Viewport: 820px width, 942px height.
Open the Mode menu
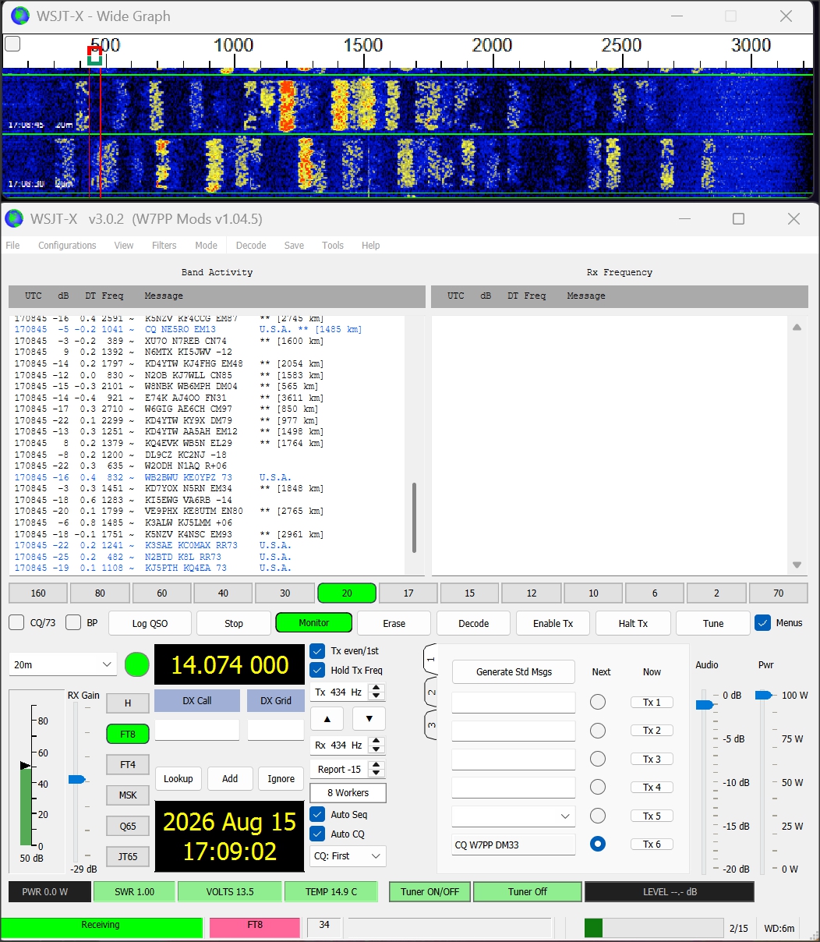pyautogui.click(x=207, y=246)
